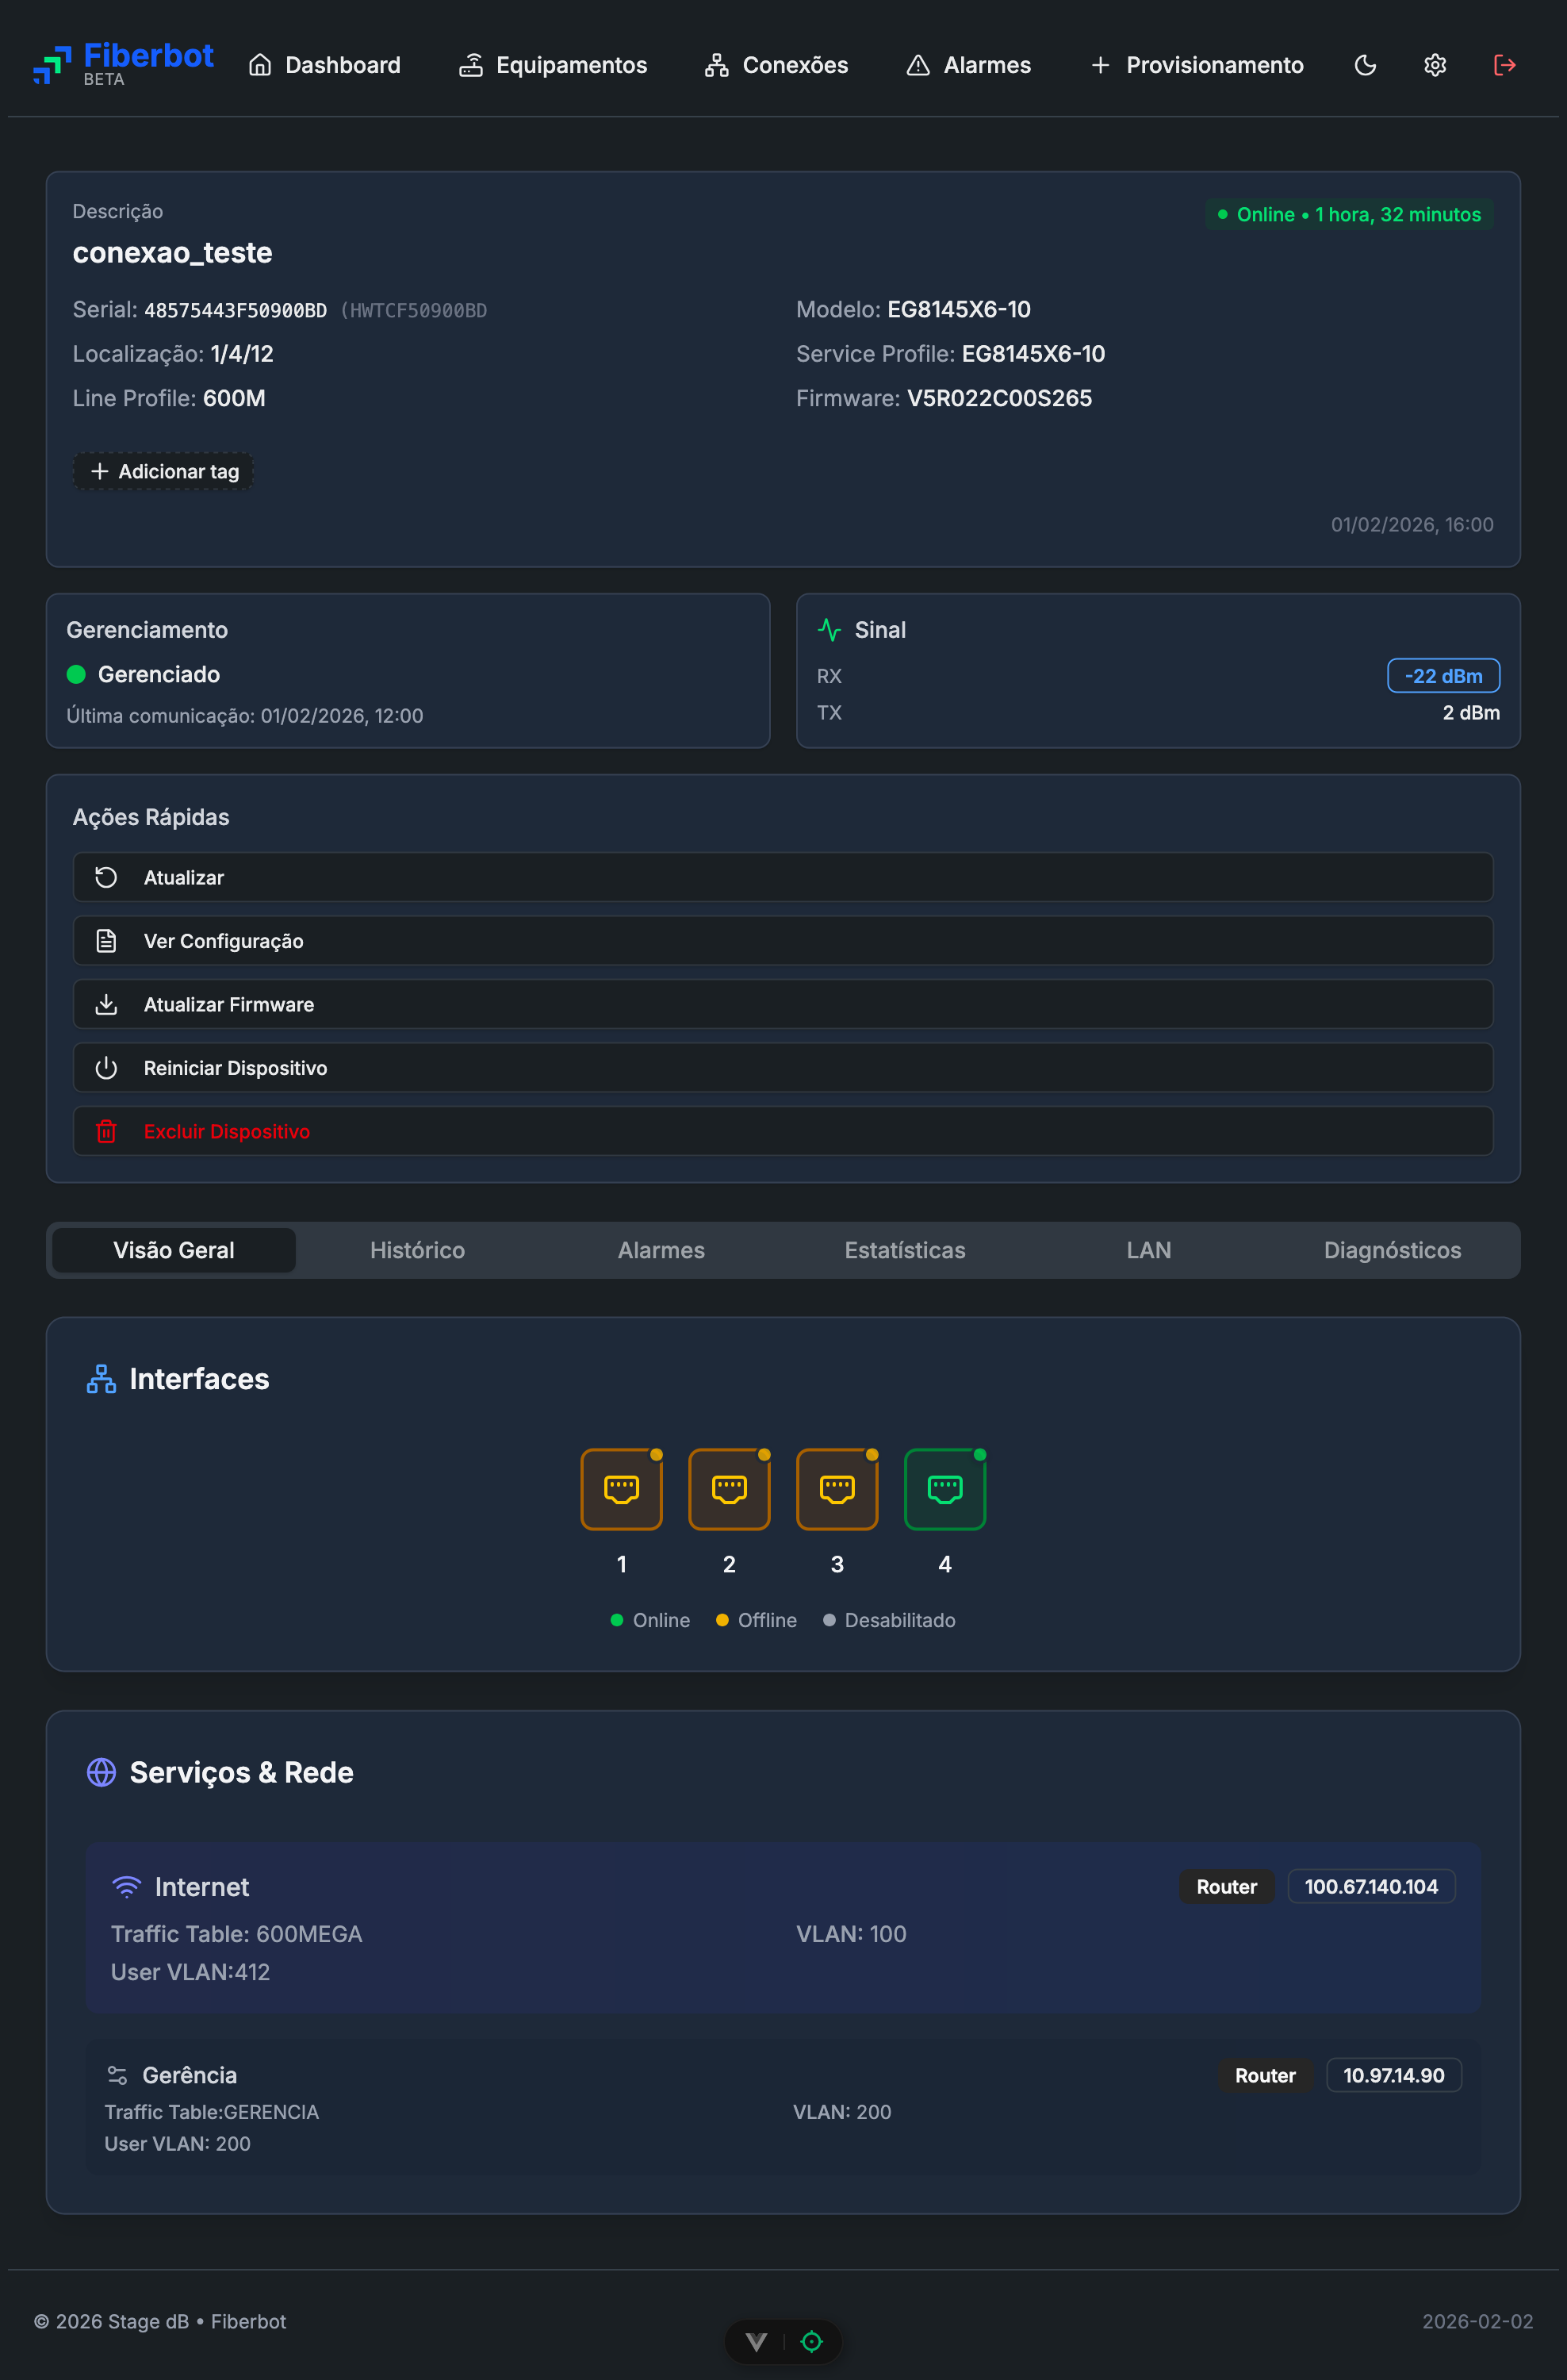Click the globe icon in Serviços & Rede
This screenshot has height=2380, width=1567.
tap(100, 1771)
